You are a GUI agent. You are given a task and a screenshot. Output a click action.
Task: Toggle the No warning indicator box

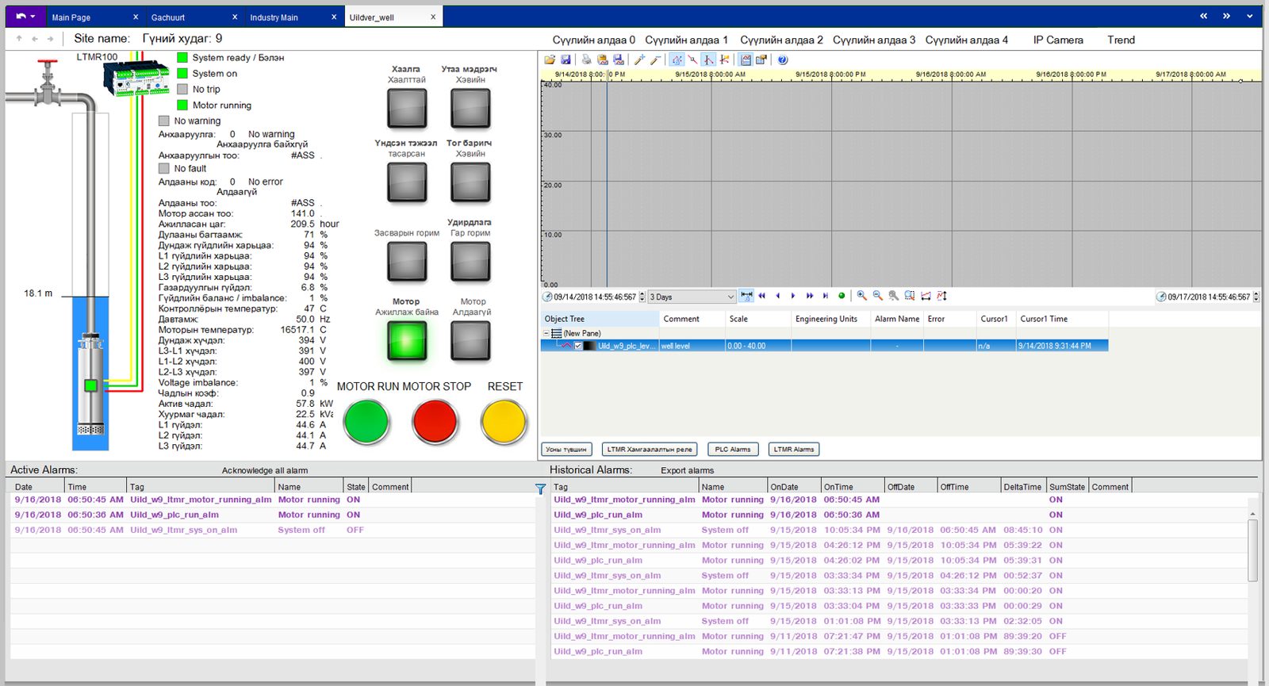pos(164,121)
